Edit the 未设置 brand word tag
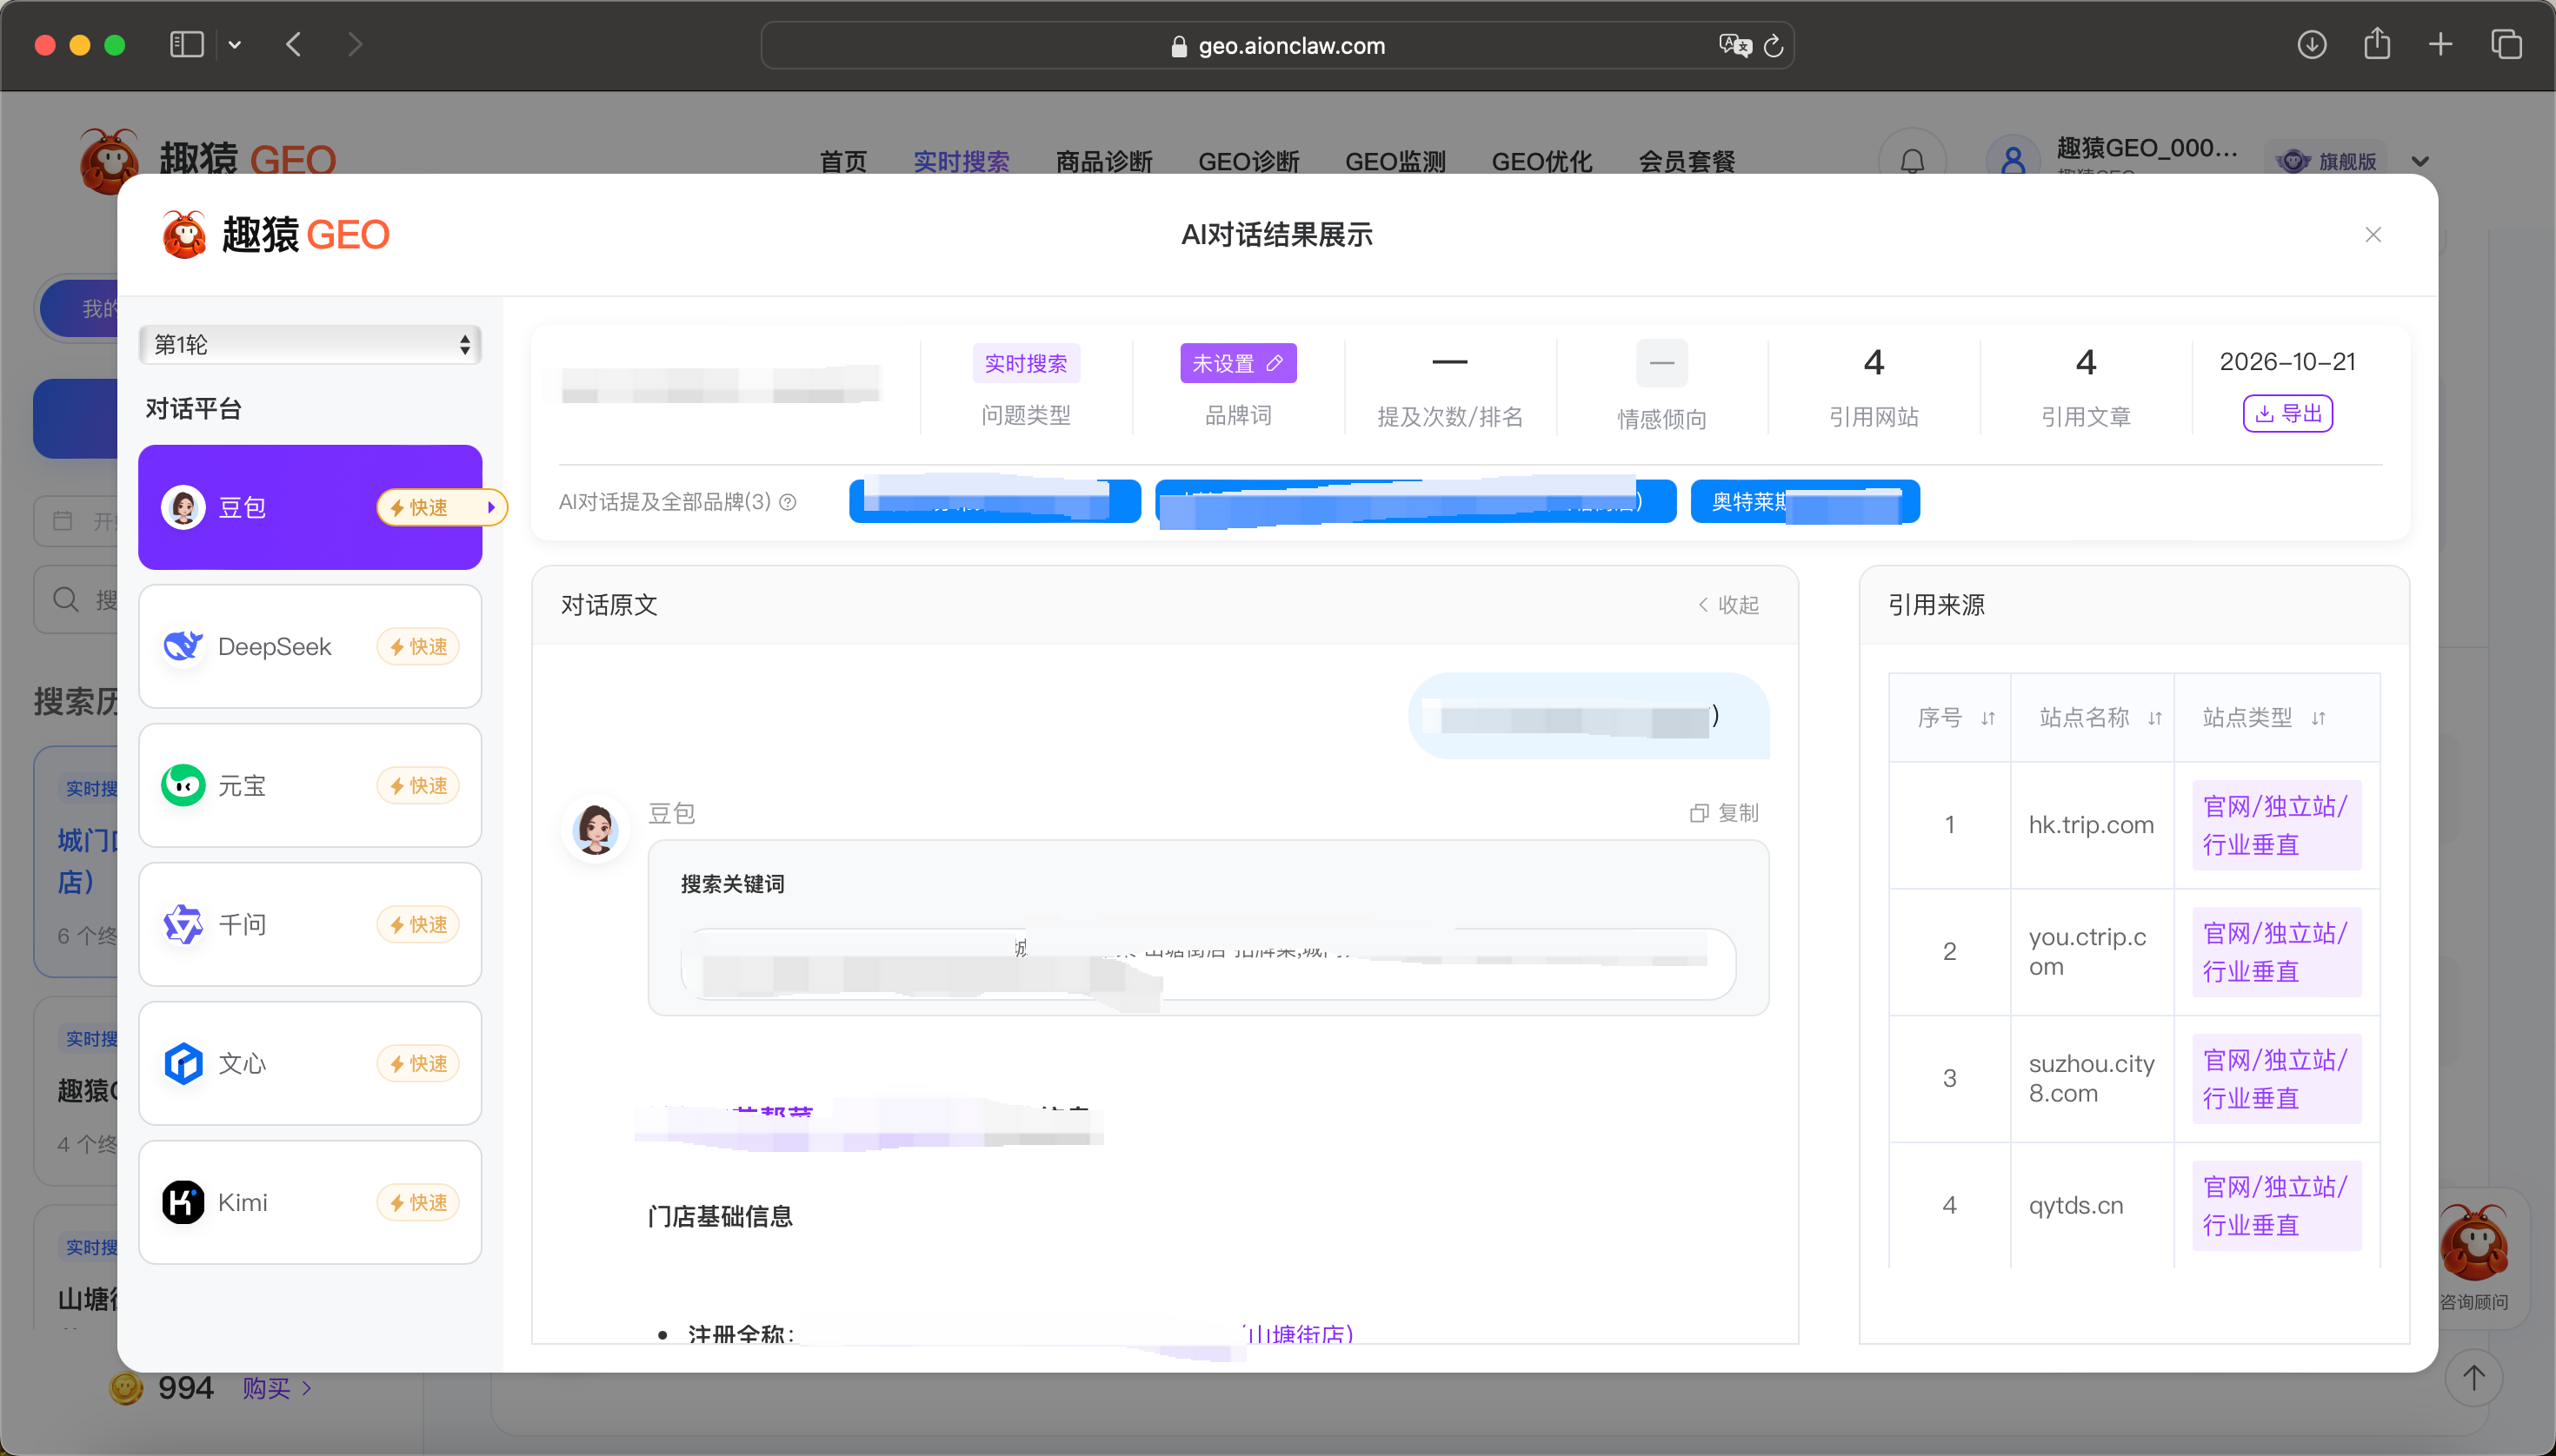This screenshot has width=2556, height=1456. click(x=1238, y=363)
